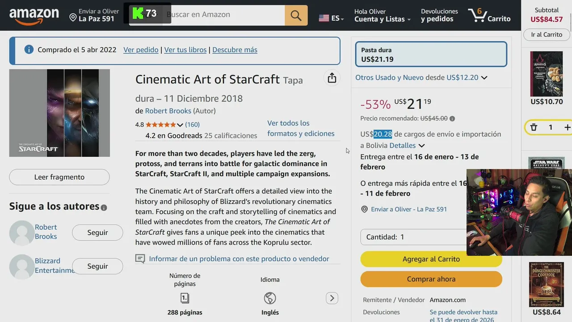
Task: Click the info icon near recommended price
Action: point(452,119)
